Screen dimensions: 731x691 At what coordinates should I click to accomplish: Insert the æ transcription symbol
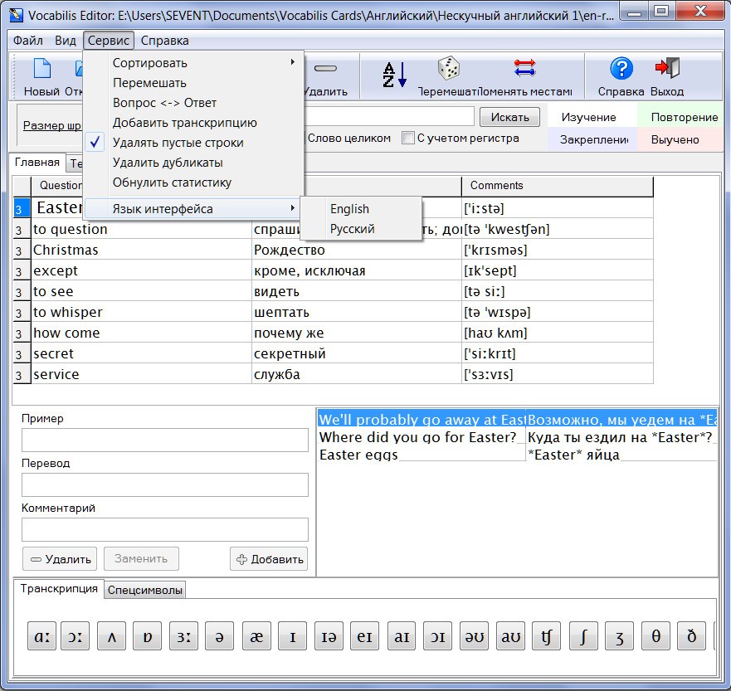[x=256, y=636]
